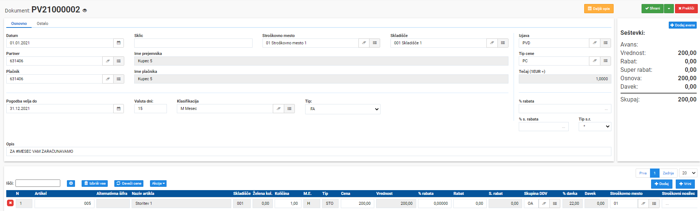Click the Artikel cell with 005
The height and width of the screenshot is (211, 700).
[x=65, y=203]
